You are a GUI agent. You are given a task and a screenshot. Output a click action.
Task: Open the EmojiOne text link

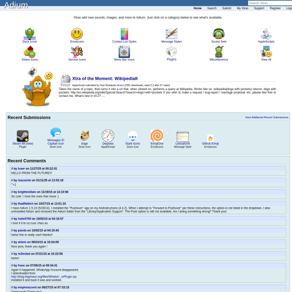[157, 144]
